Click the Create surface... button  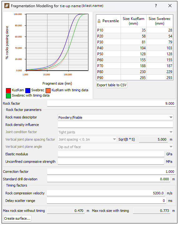(17, 218)
